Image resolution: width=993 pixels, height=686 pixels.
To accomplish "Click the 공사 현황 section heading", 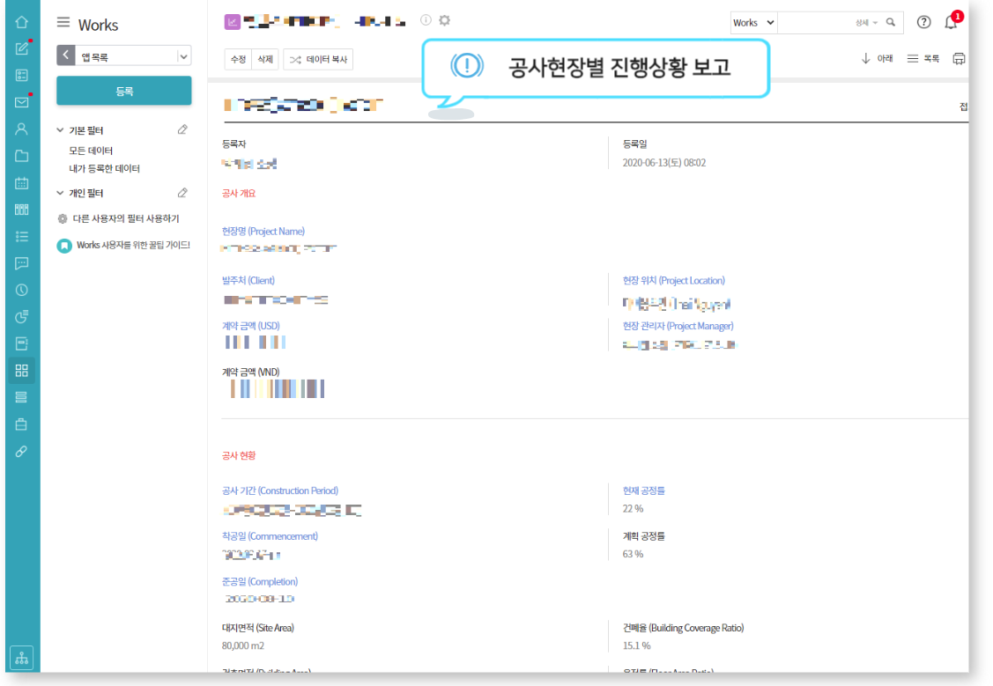I will (239, 455).
